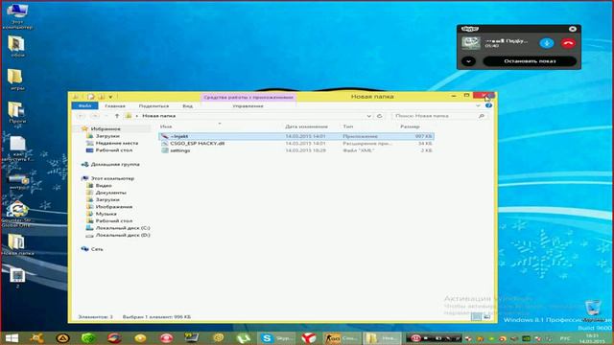The width and height of the screenshot is (614, 345).
Task: End the Skype call with red button
Action: coord(568,43)
